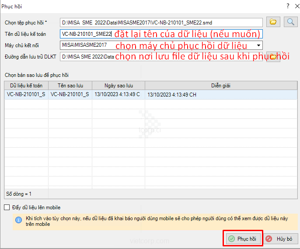Sort by Dữ liệu kế toán column header
This screenshot has width=300, height=249.
[26, 85]
